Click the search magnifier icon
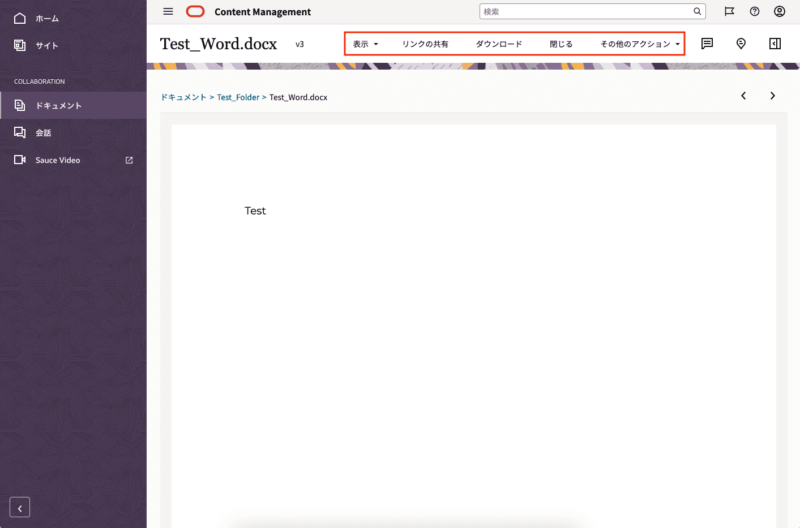The image size is (800, 528). point(697,11)
